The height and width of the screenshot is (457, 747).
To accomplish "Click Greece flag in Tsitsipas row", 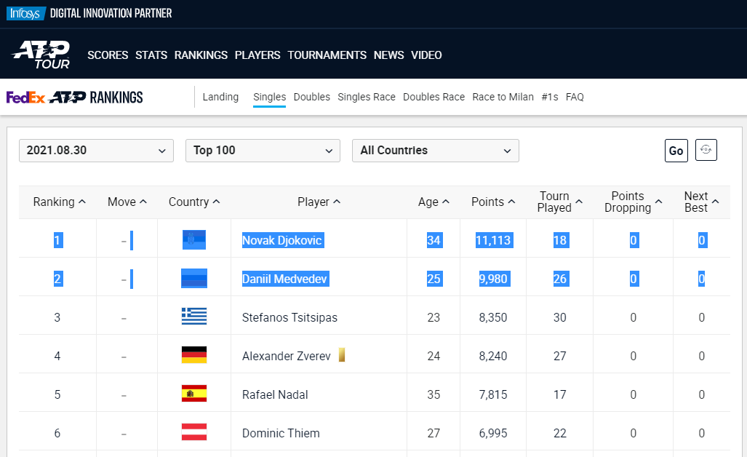I will [194, 317].
